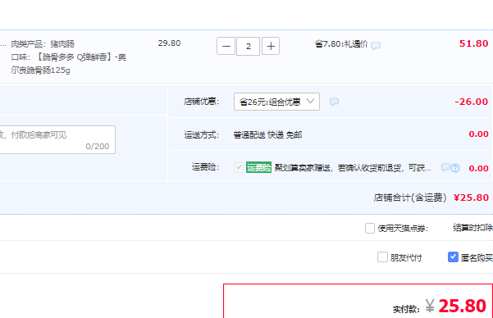Open info bubble next to 礼遇价 discount

pyautogui.click(x=376, y=46)
